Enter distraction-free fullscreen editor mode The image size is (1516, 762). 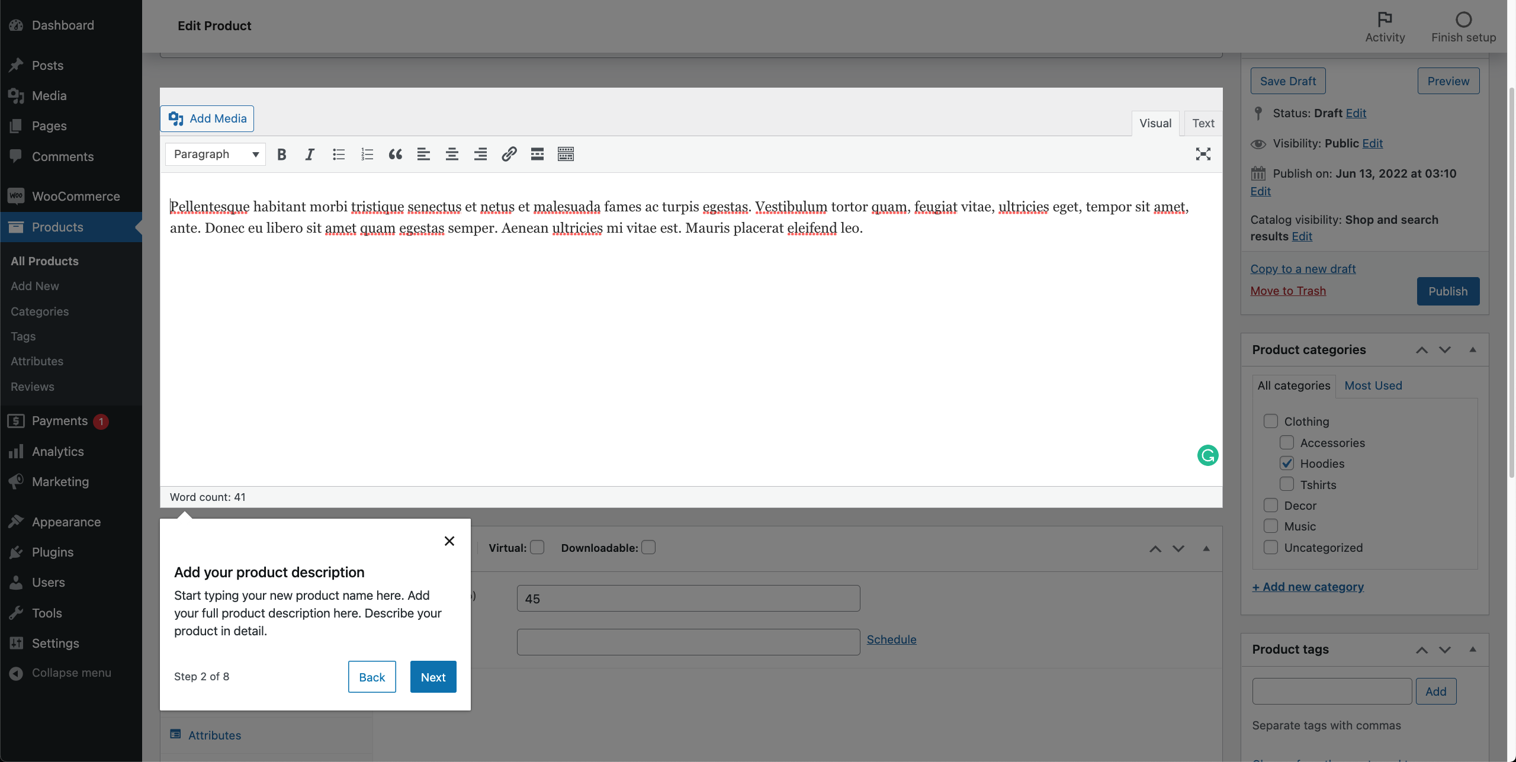coord(1203,155)
